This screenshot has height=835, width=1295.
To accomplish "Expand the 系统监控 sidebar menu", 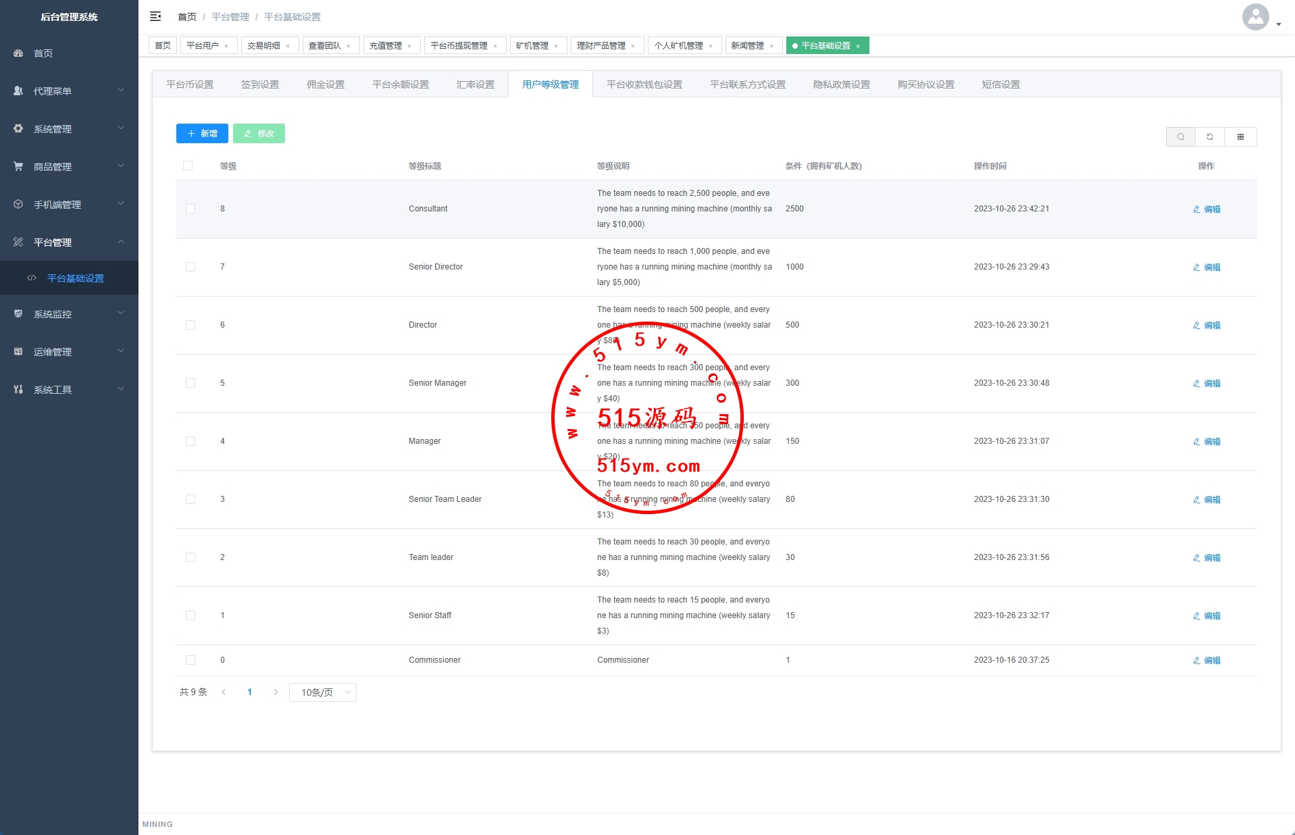I will [x=69, y=314].
